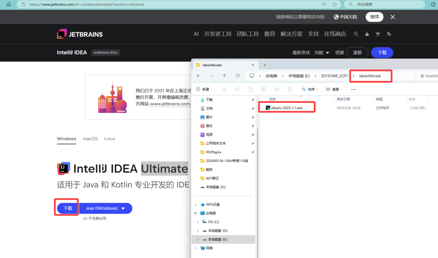Select the Linux tab
Viewport: 438px width, 258px height.
coord(109,139)
